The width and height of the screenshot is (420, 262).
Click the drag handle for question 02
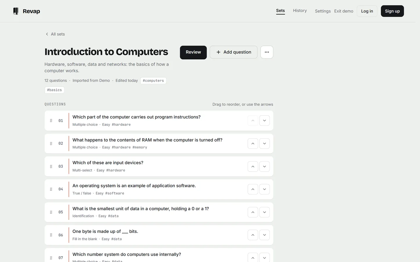click(x=51, y=144)
